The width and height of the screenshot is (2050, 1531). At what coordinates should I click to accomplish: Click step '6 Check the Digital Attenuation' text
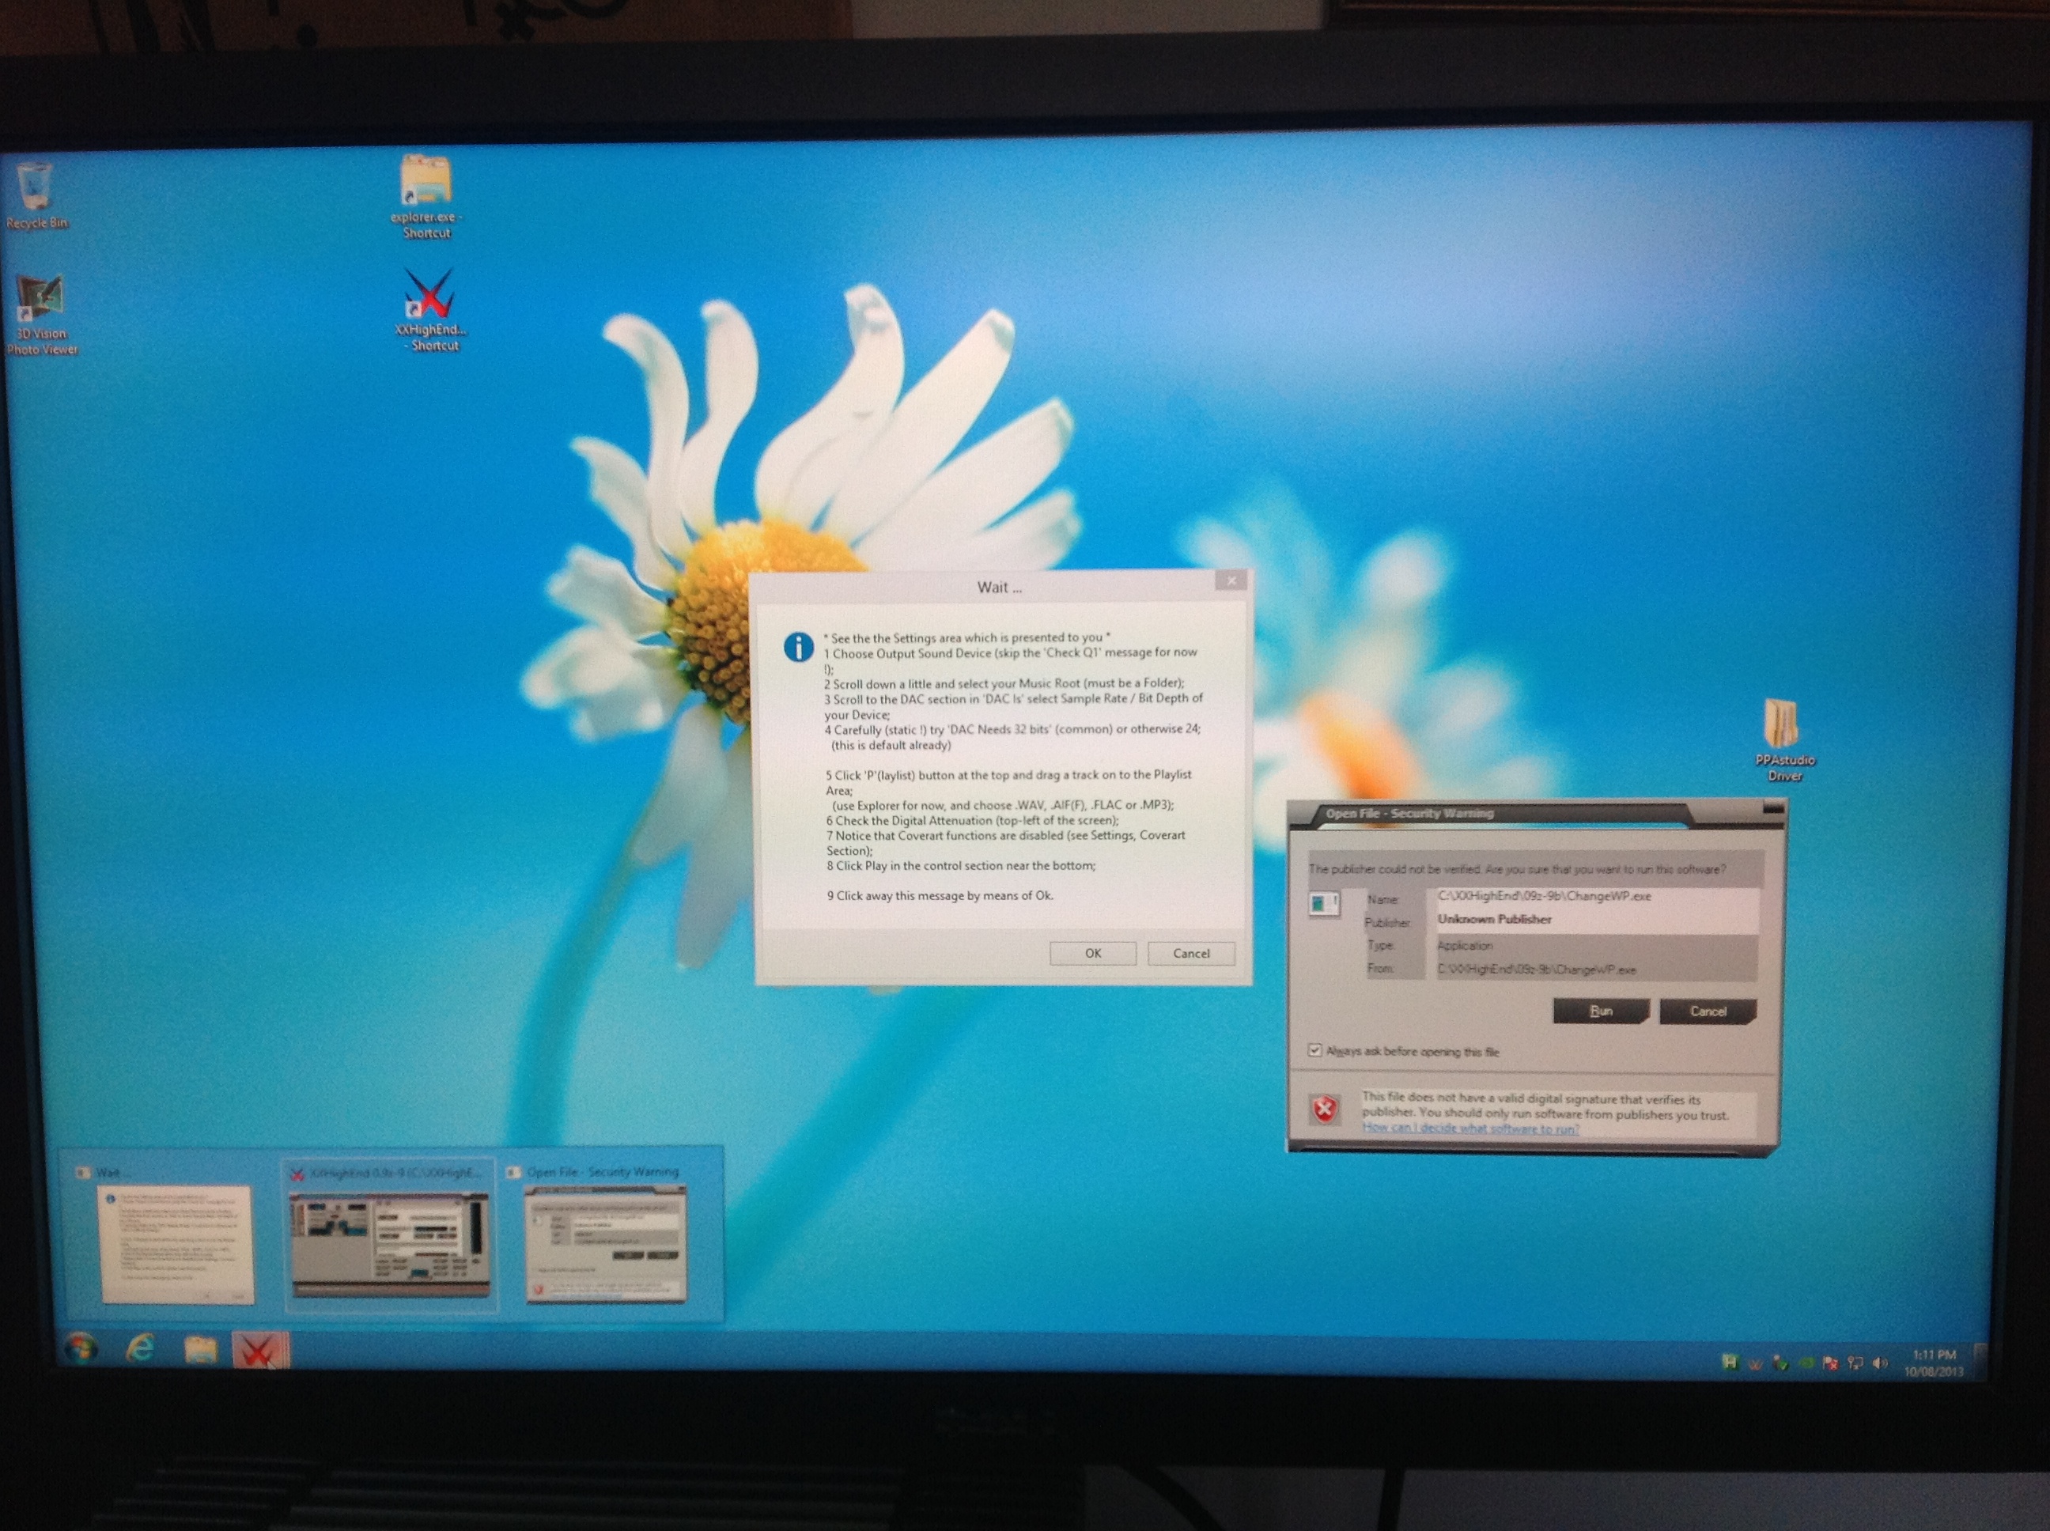(x=972, y=820)
